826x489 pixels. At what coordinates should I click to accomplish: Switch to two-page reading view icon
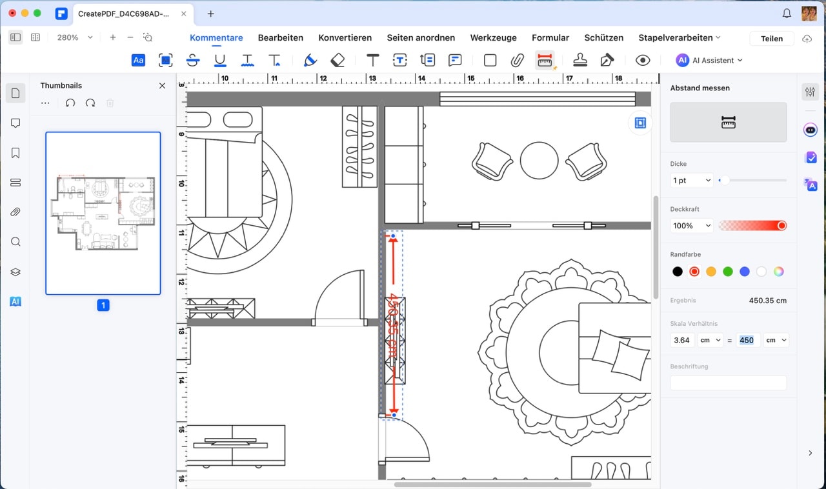pos(35,37)
